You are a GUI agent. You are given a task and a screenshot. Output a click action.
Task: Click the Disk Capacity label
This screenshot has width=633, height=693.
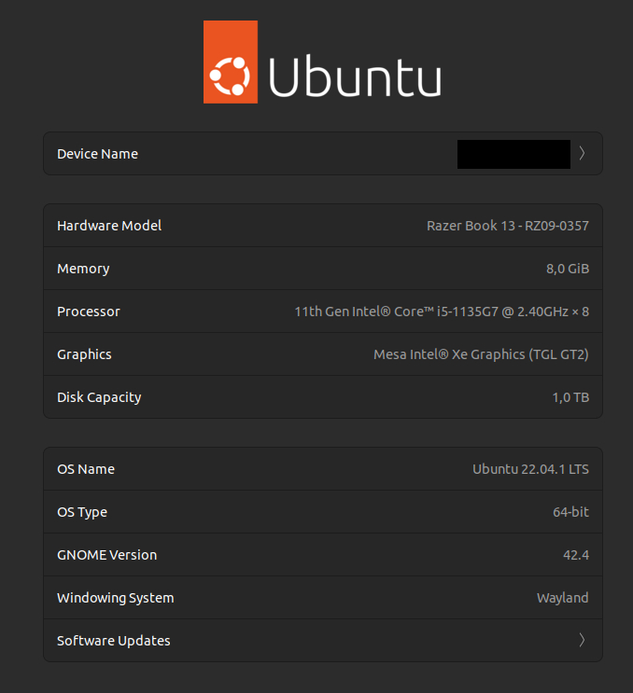(x=99, y=397)
